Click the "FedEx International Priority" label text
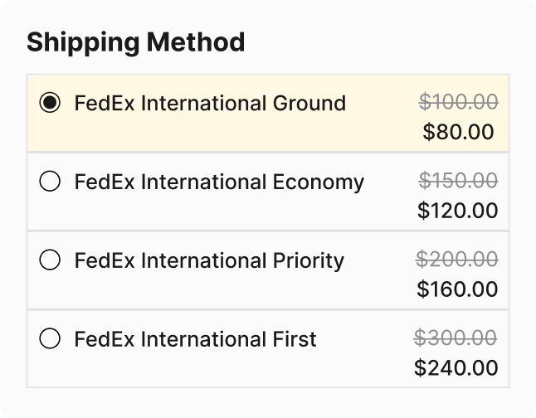Viewport: 536px width, 418px height. (x=209, y=260)
